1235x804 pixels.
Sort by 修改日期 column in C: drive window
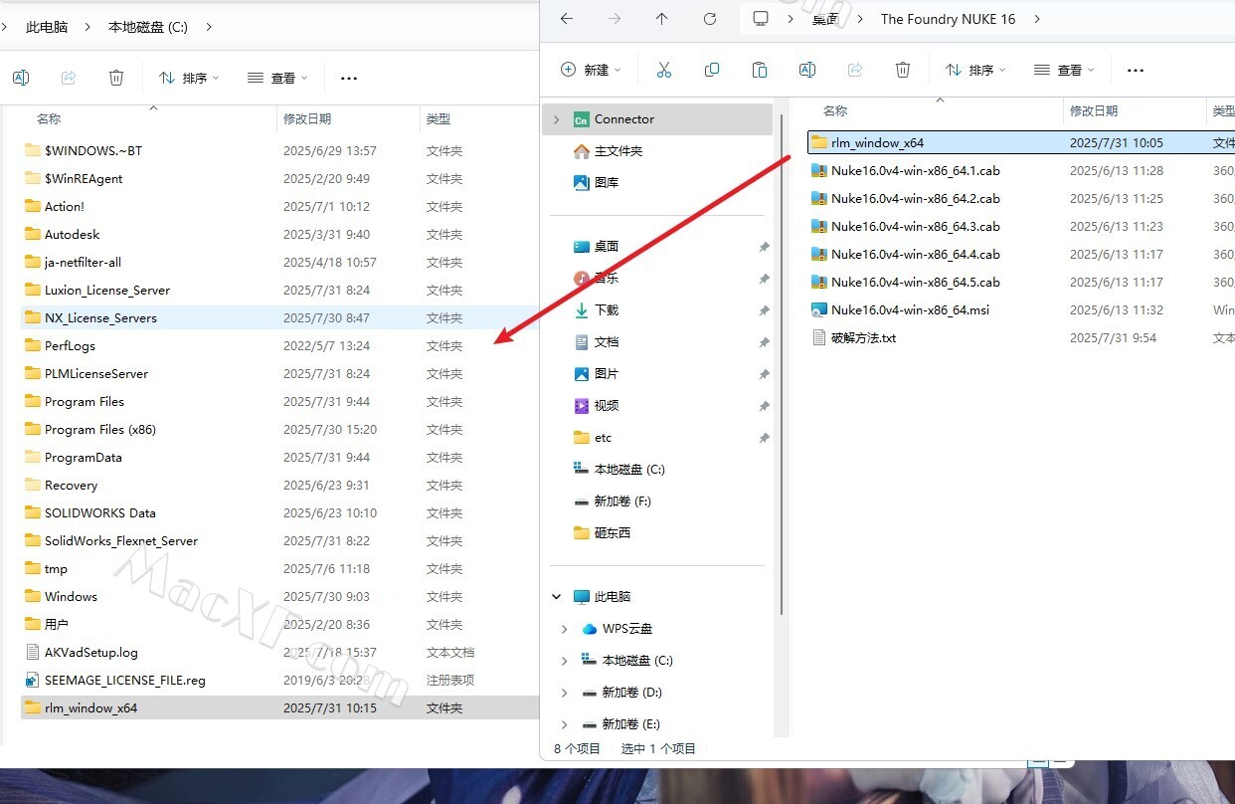[307, 118]
